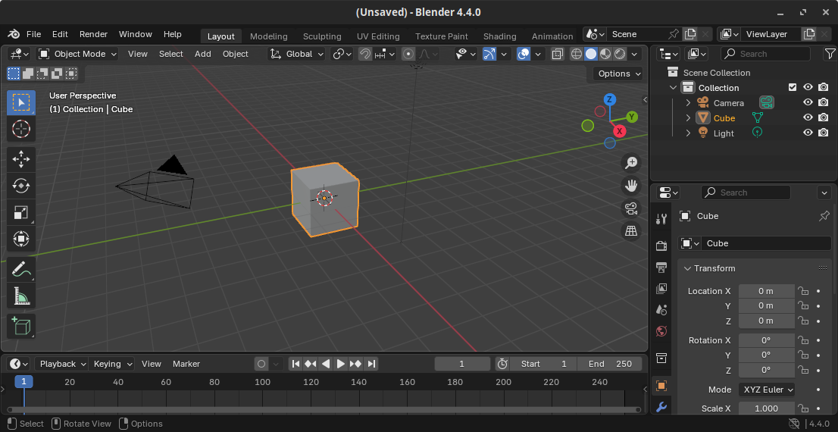Open the Collection properties tab
The width and height of the screenshot is (838, 432).
tap(661, 358)
